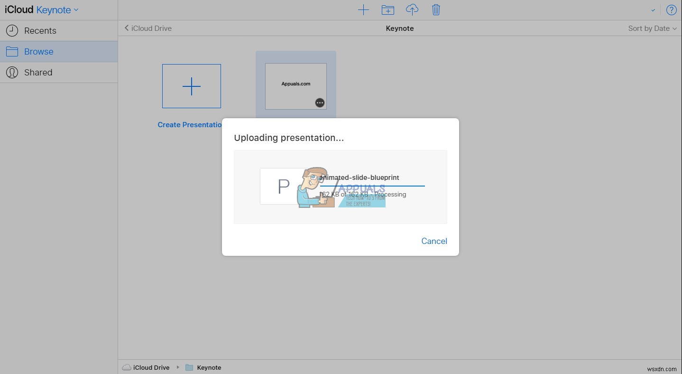
Task: Click the 162 KB Processing status text
Action: click(363, 194)
